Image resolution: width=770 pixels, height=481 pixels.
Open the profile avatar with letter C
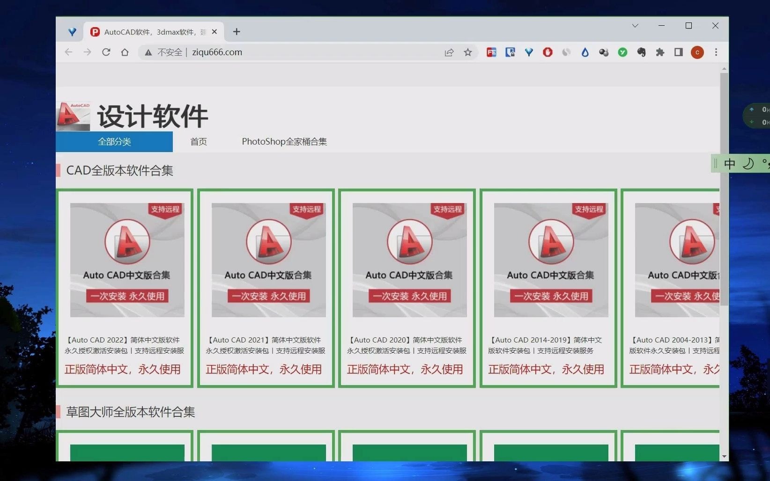(x=697, y=52)
